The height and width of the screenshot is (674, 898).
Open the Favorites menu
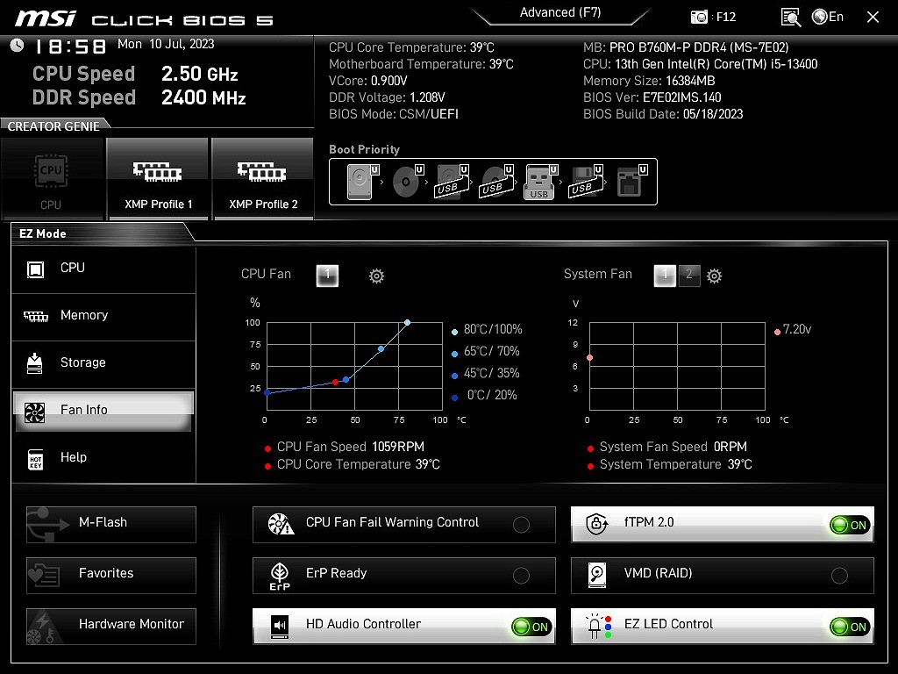[111, 576]
